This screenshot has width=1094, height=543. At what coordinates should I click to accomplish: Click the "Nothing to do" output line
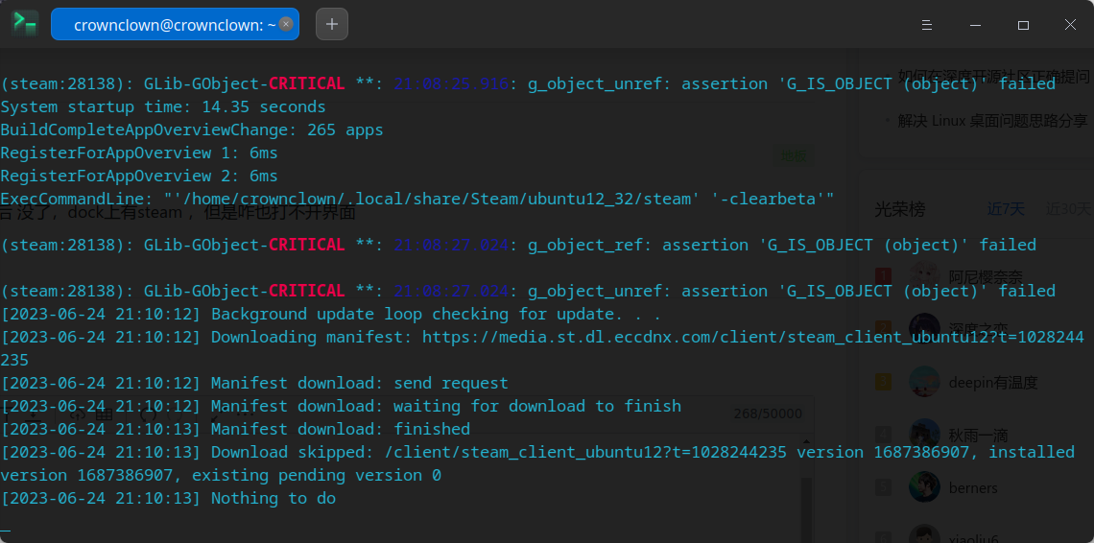coord(273,498)
